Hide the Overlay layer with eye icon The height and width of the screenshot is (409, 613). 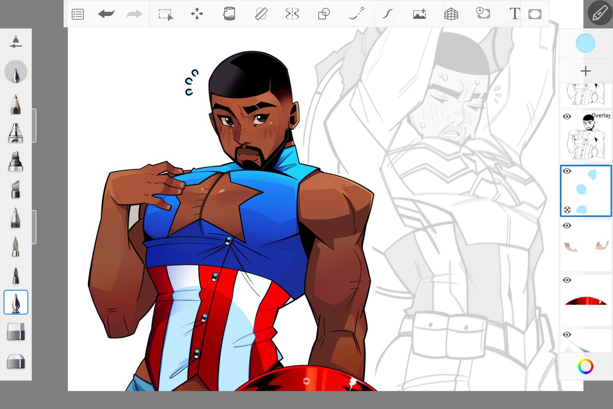pos(567,117)
